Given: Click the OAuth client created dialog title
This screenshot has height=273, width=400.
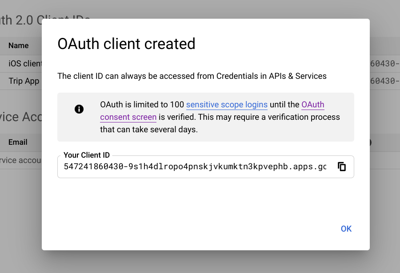Looking at the screenshot, I should coord(127,44).
